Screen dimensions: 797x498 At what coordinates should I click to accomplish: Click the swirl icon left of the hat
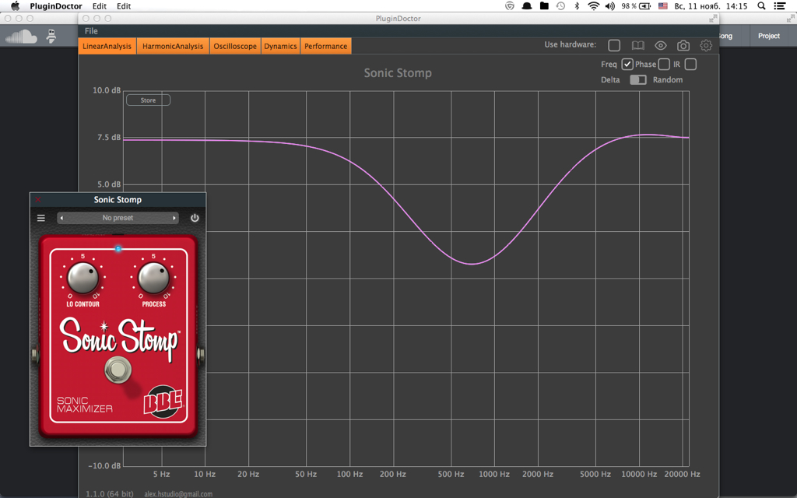pos(510,6)
